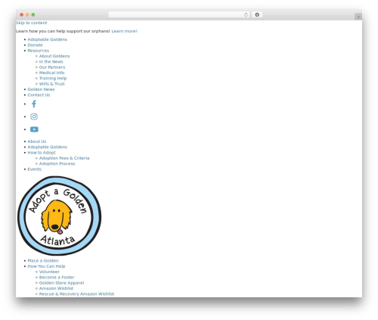Open In the News link
The width and height of the screenshot is (378, 320).
click(x=51, y=61)
